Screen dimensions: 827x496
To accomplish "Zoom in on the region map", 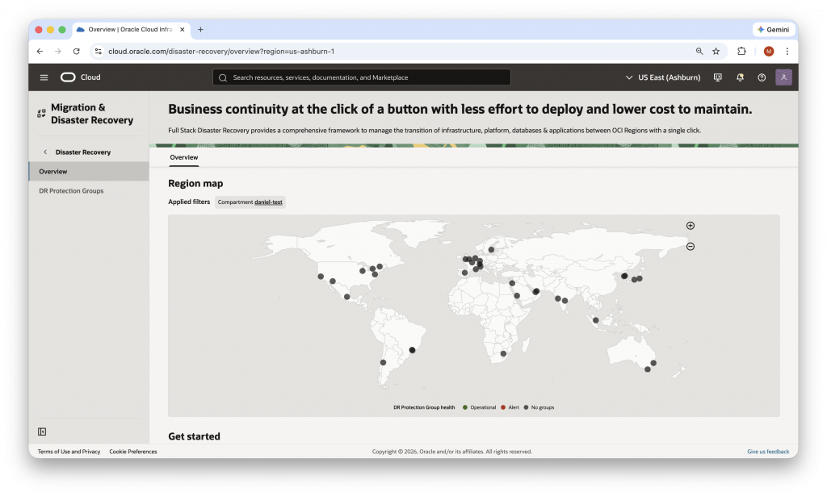I will [x=691, y=225].
